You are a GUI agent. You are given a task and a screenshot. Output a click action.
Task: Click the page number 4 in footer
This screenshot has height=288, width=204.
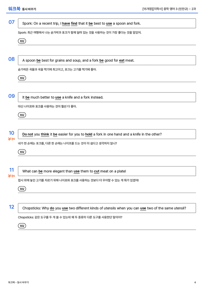pos(195,282)
